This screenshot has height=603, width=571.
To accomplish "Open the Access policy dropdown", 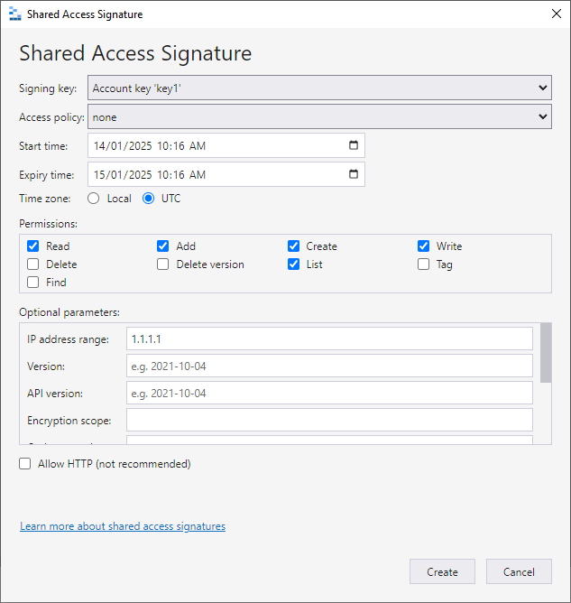I will pyautogui.click(x=319, y=117).
